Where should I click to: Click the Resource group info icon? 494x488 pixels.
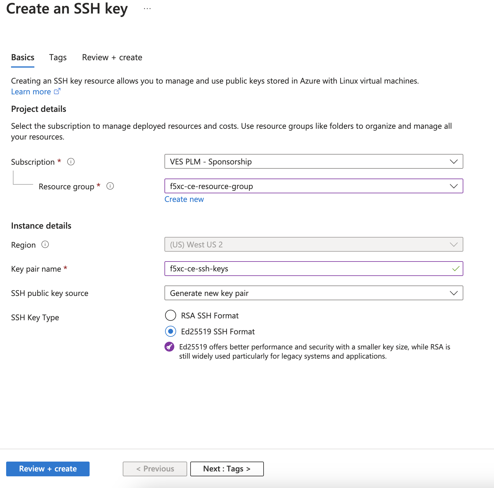(110, 186)
